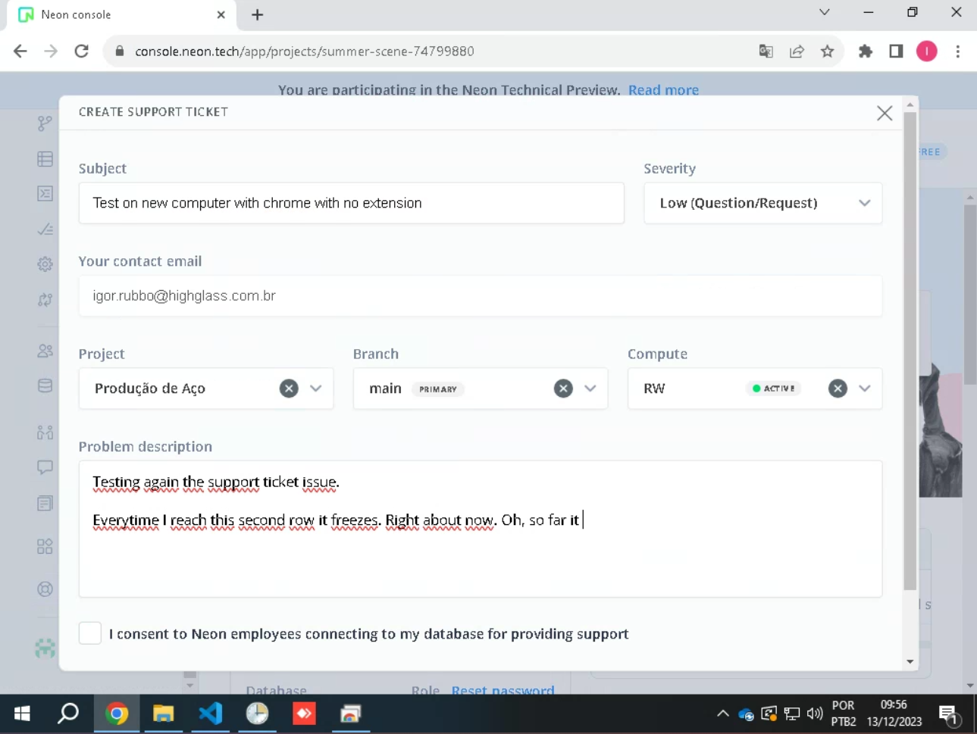Tick the consent to Neon employees checkbox
977x734 pixels.
coord(90,633)
